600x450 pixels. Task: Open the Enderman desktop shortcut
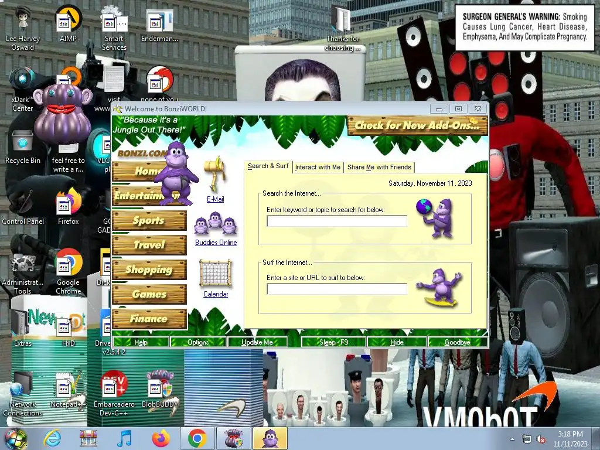pyautogui.click(x=159, y=23)
